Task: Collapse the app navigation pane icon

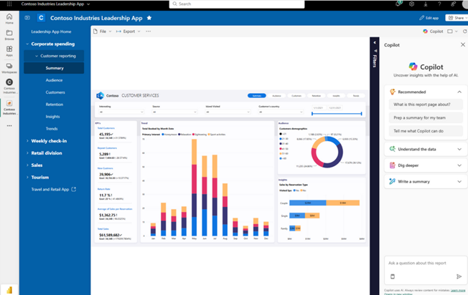Action: 27,18
